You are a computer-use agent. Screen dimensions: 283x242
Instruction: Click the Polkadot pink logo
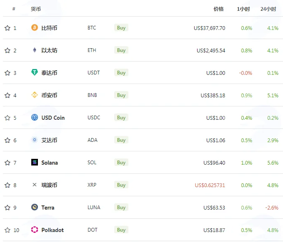coord(35,230)
